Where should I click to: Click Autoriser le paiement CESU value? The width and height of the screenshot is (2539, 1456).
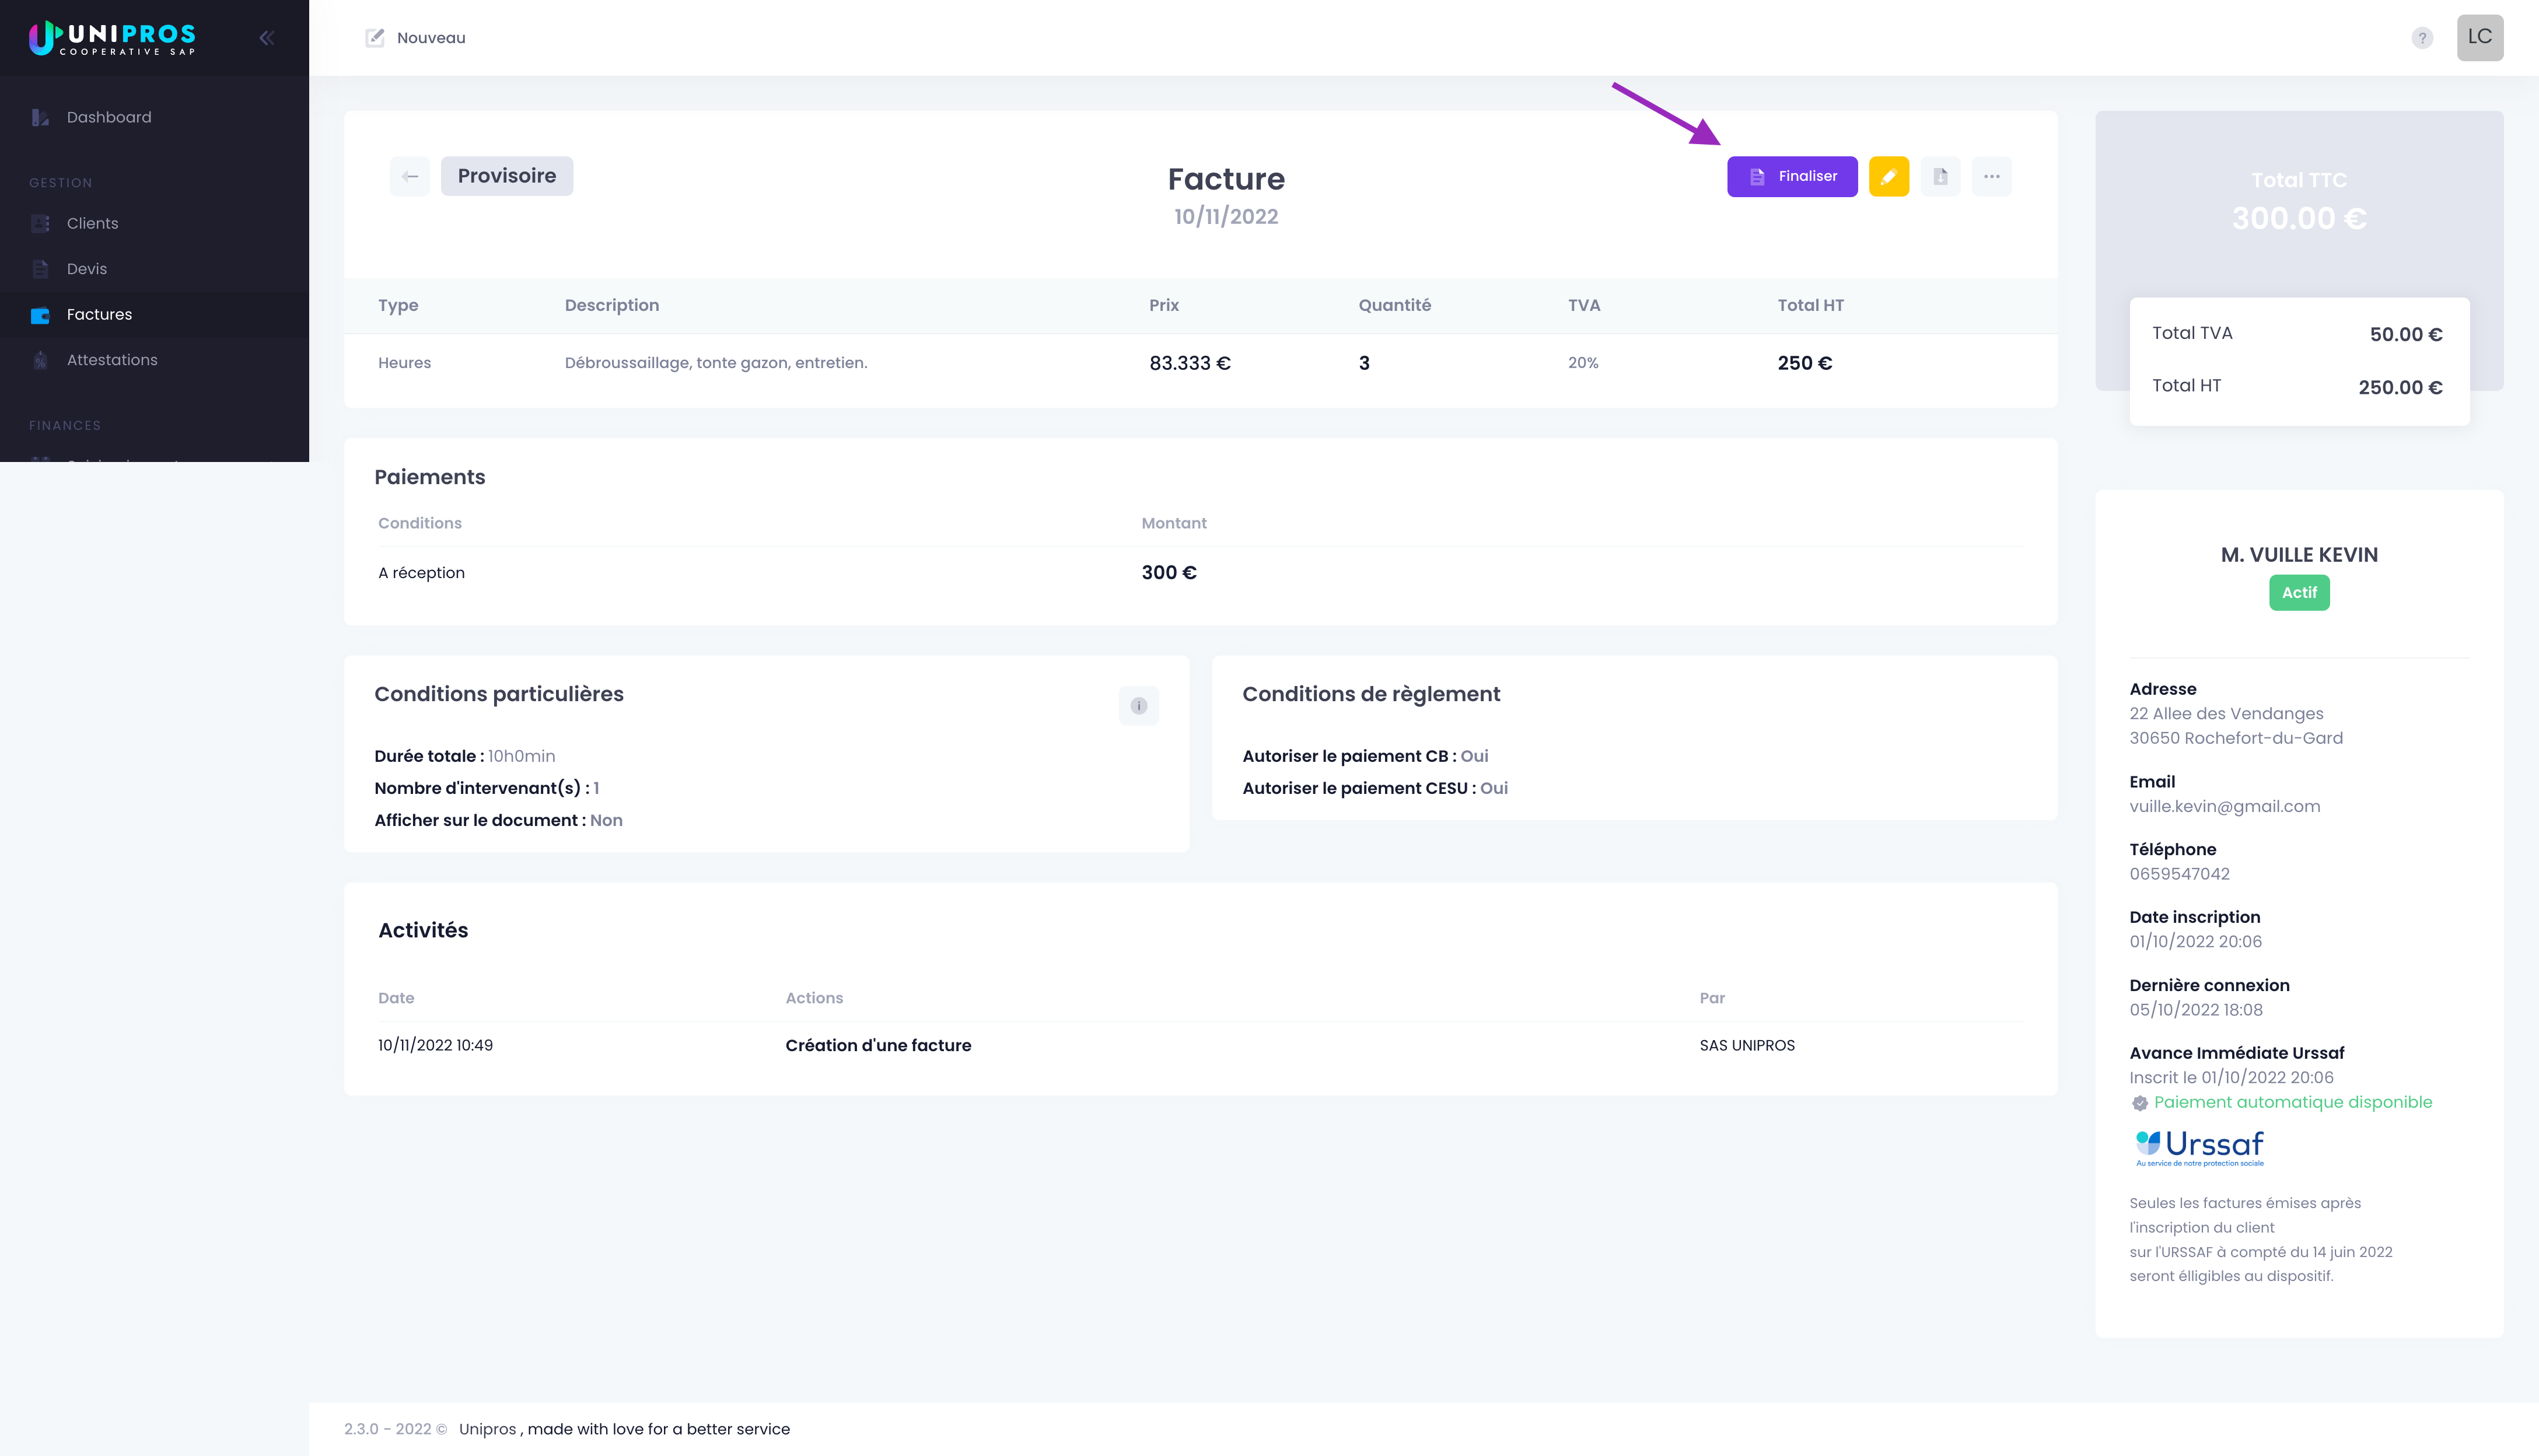click(x=1493, y=788)
